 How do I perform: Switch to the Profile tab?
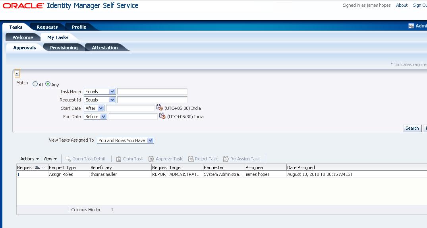pyautogui.click(x=79, y=27)
